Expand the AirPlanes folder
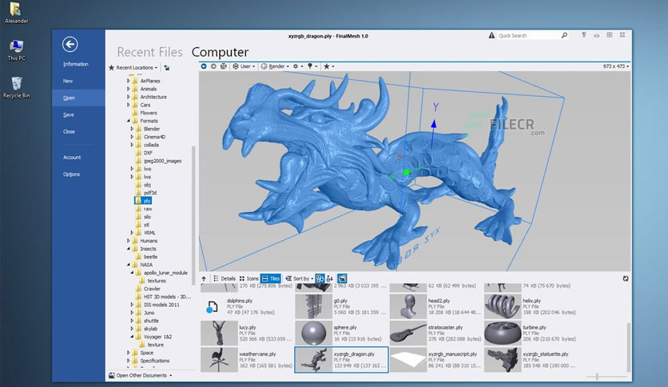This screenshot has width=668, height=387. 128,81
